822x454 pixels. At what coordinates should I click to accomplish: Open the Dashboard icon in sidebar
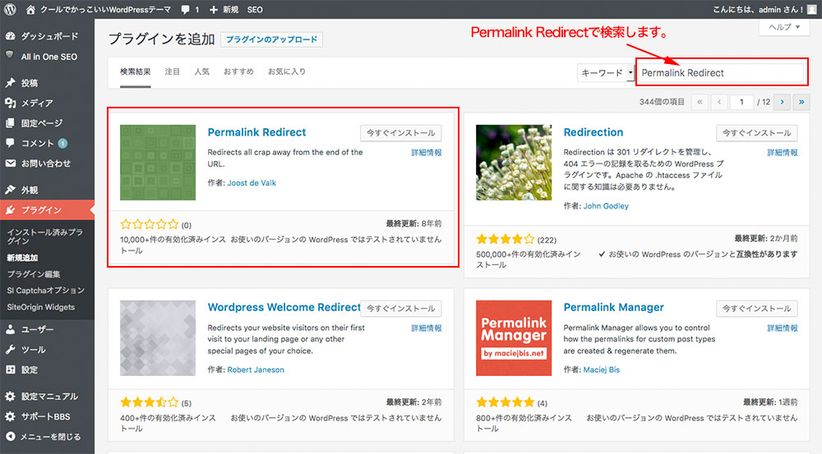[x=11, y=36]
